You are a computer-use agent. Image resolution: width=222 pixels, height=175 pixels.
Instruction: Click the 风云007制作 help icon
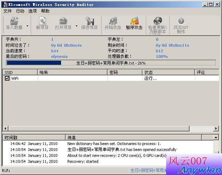[x=181, y=21]
